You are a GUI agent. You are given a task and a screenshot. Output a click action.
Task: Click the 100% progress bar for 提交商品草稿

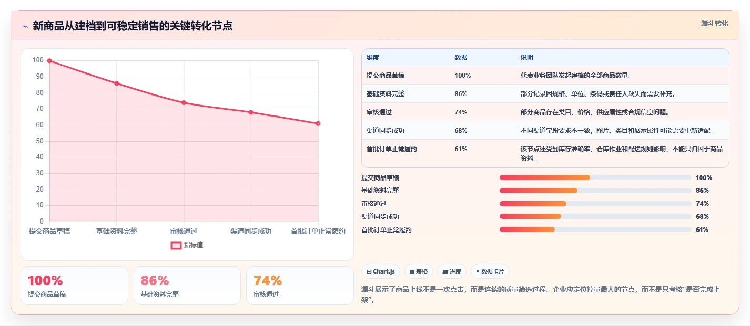point(595,177)
